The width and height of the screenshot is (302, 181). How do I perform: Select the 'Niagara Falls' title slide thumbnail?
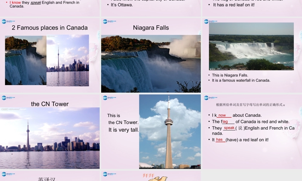151,56
